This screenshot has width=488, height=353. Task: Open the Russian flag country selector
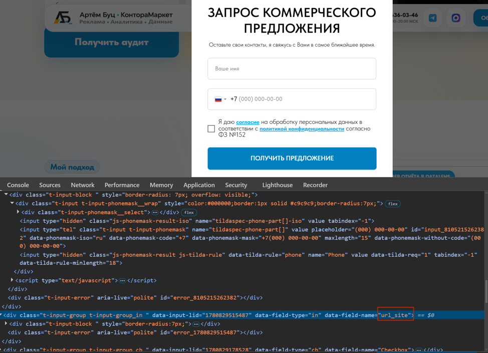pos(220,99)
